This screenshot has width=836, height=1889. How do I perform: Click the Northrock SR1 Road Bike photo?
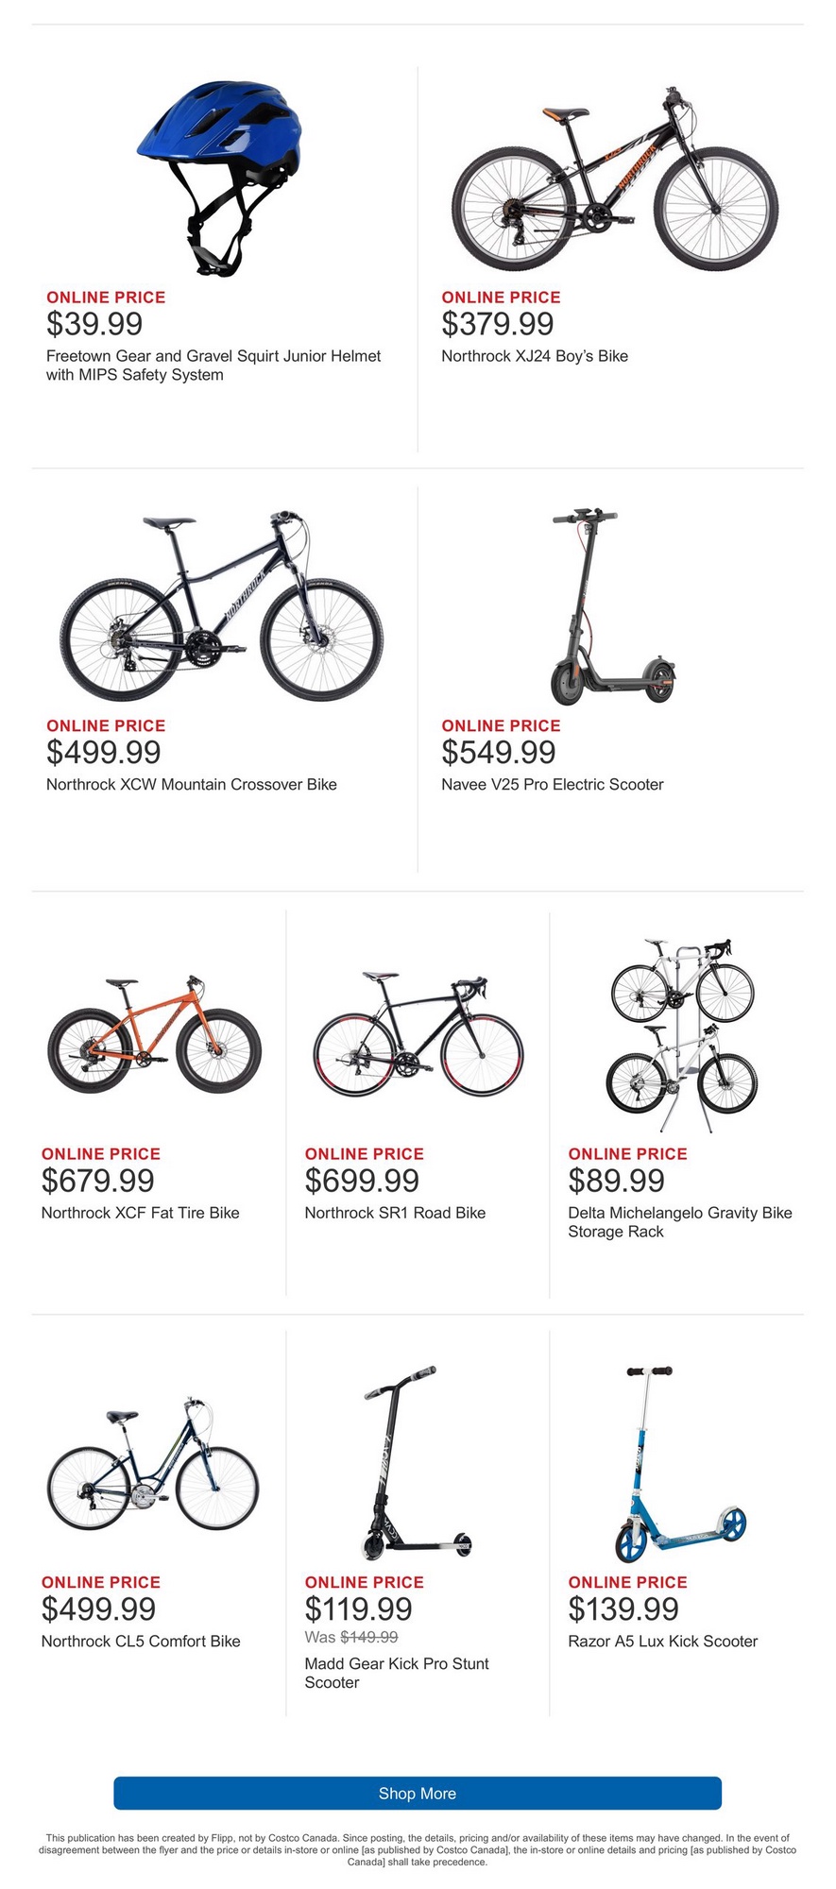pos(418,1036)
